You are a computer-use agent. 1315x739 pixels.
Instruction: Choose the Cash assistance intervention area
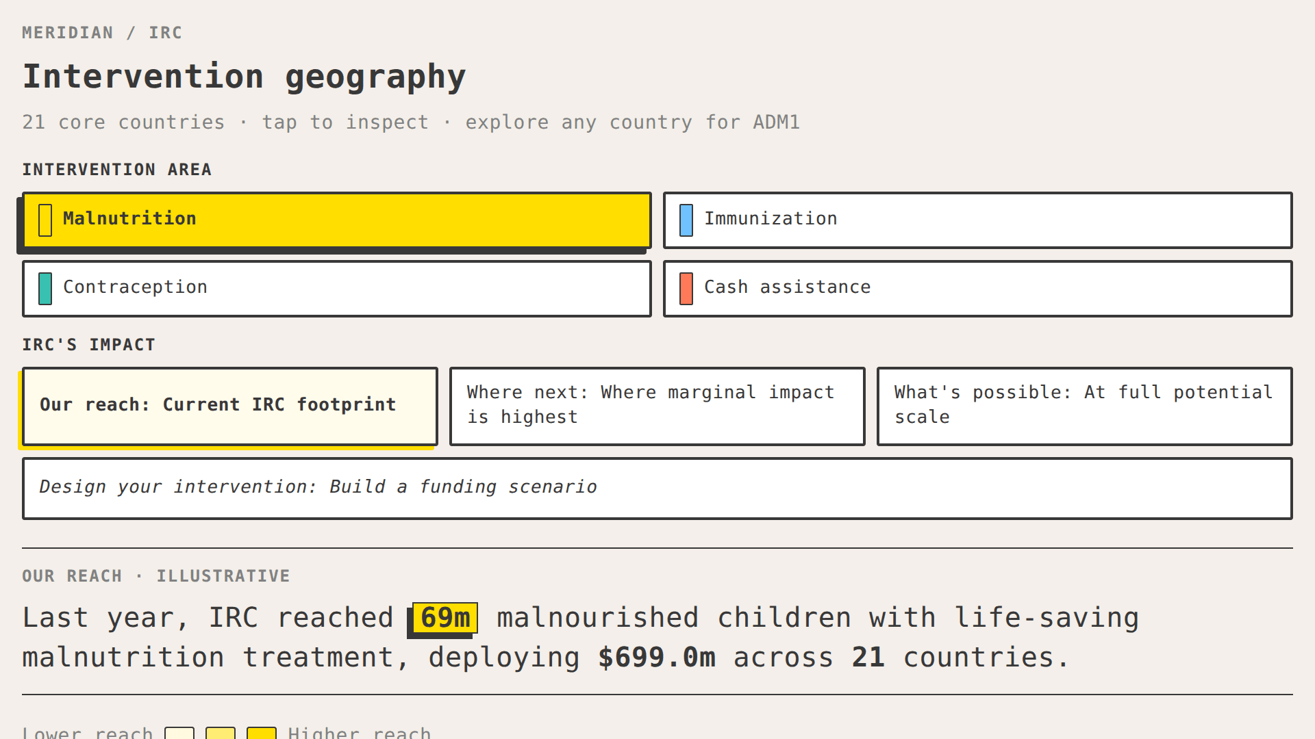click(x=977, y=289)
